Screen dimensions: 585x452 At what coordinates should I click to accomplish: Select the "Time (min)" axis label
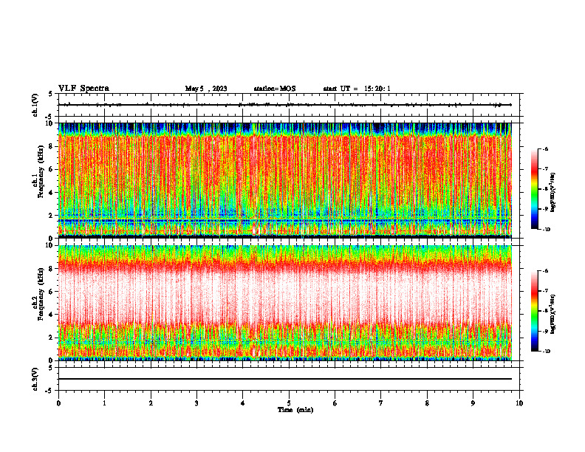pyautogui.click(x=295, y=410)
